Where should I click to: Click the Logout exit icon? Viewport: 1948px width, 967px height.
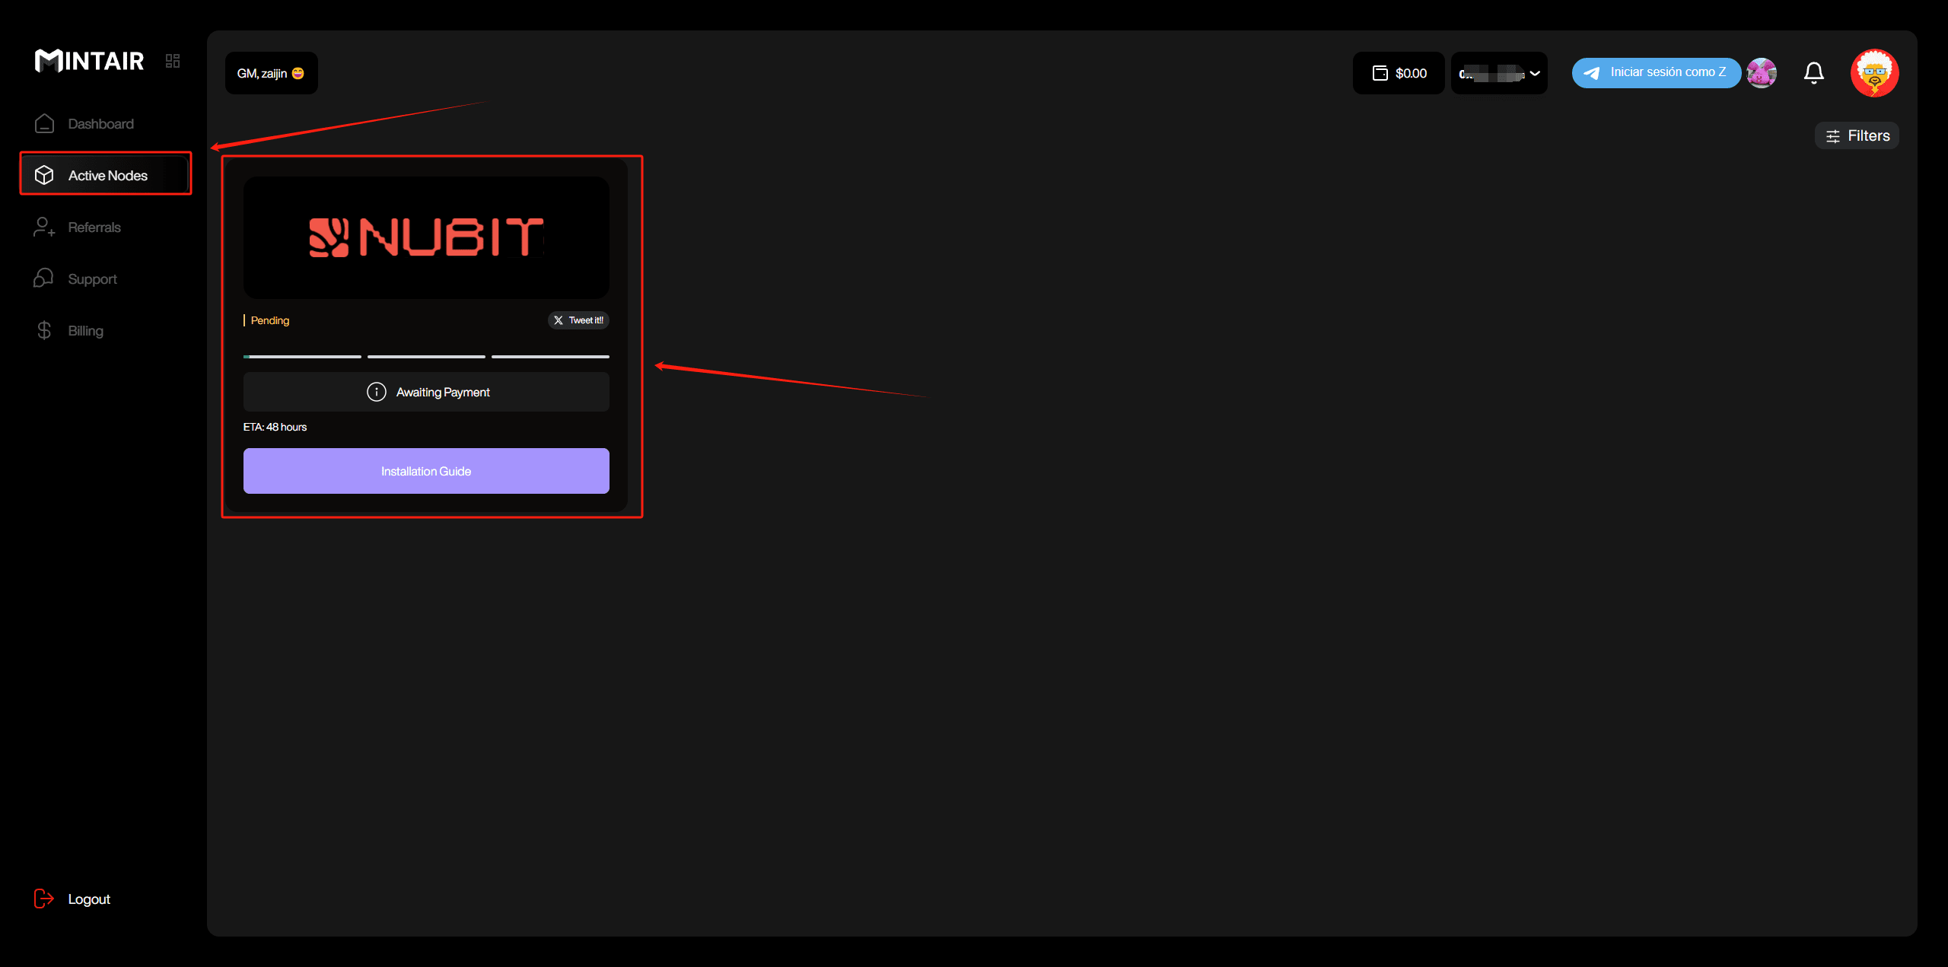[x=44, y=899]
